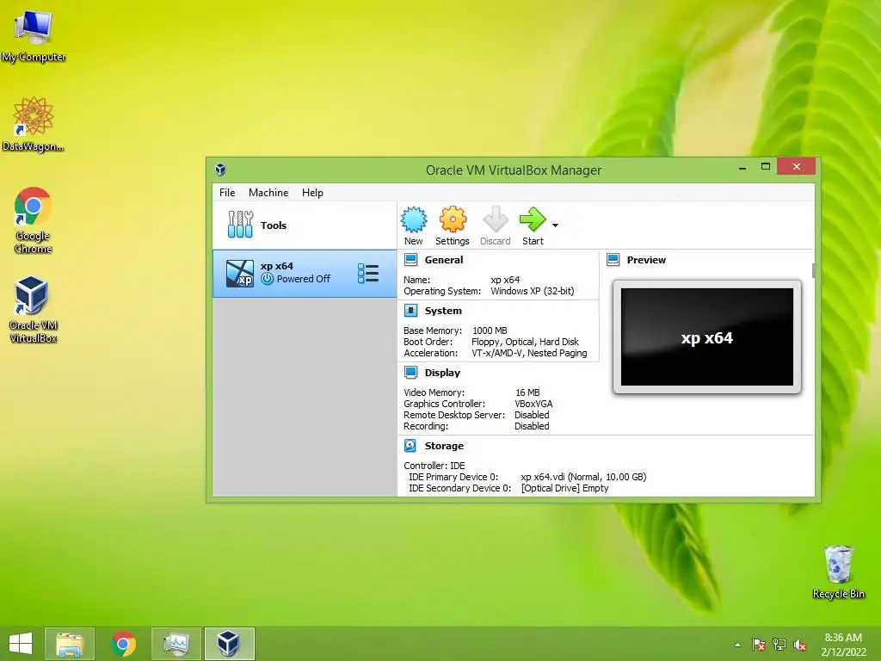Image resolution: width=881 pixels, height=661 pixels.
Task: Click 'Controller: IDE' text
Action: (x=434, y=466)
